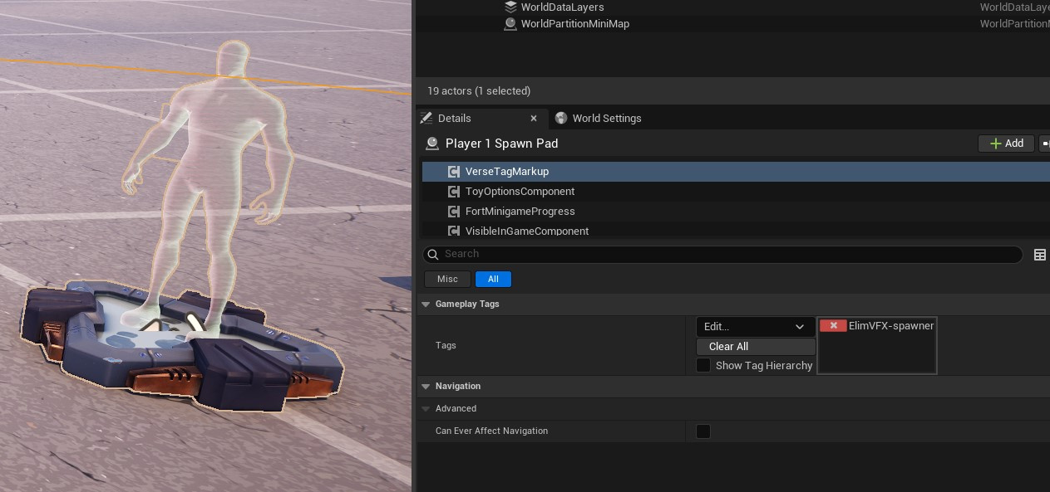Image resolution: width=1050 pixels, height=492 pixels.
Task: Click the Player 1 Spawn Pad actor icon
Action: point(431,144)
